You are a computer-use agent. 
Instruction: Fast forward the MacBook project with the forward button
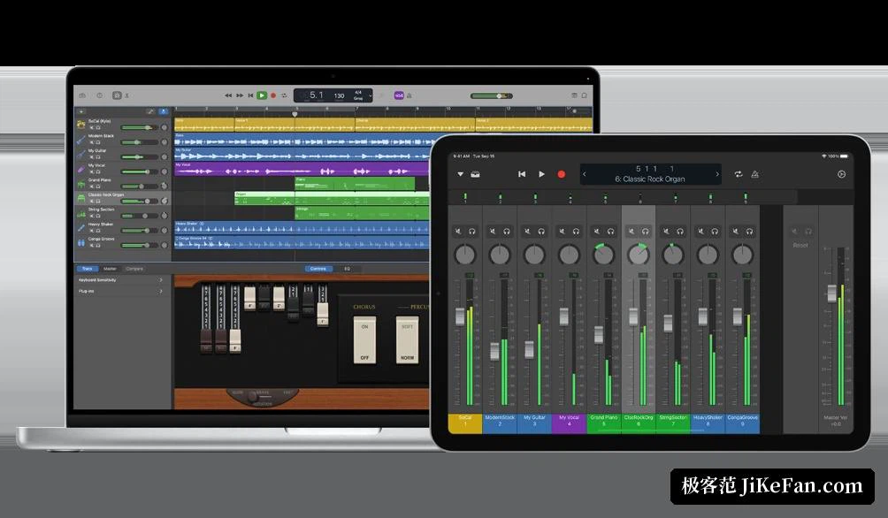(240, 95)
